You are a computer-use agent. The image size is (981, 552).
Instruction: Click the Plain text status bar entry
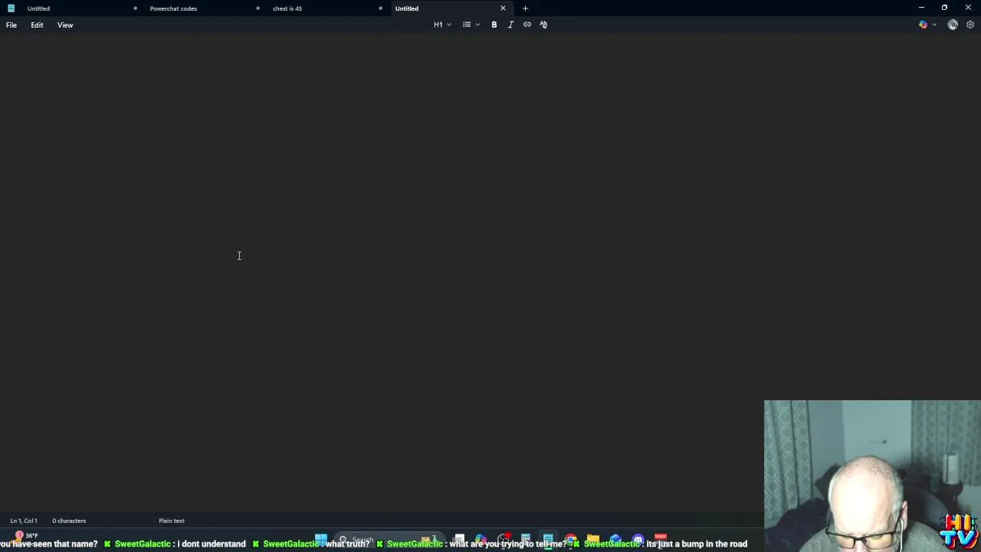coord(172,521)
